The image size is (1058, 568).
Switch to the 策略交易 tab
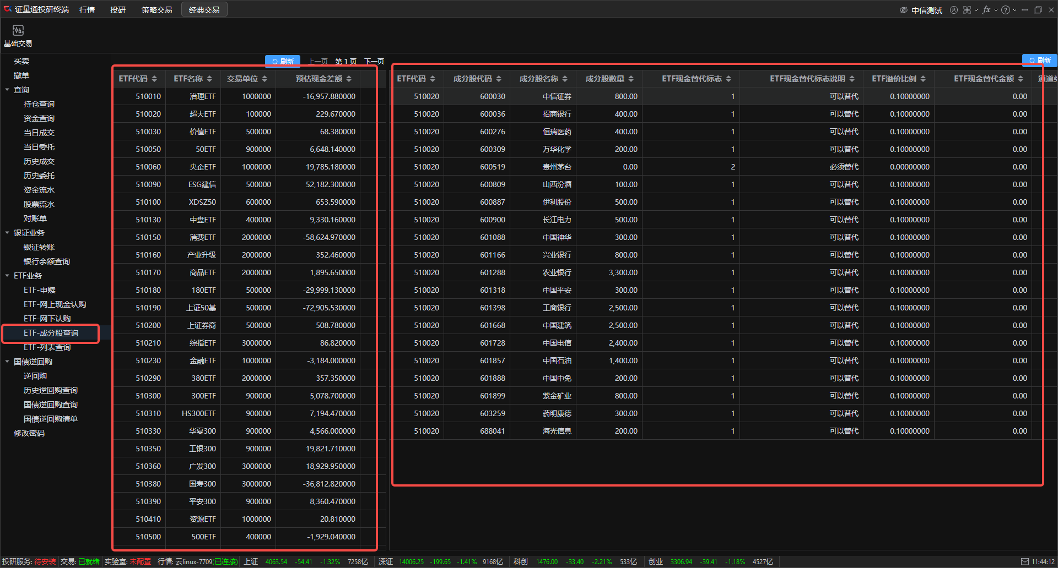156,10
